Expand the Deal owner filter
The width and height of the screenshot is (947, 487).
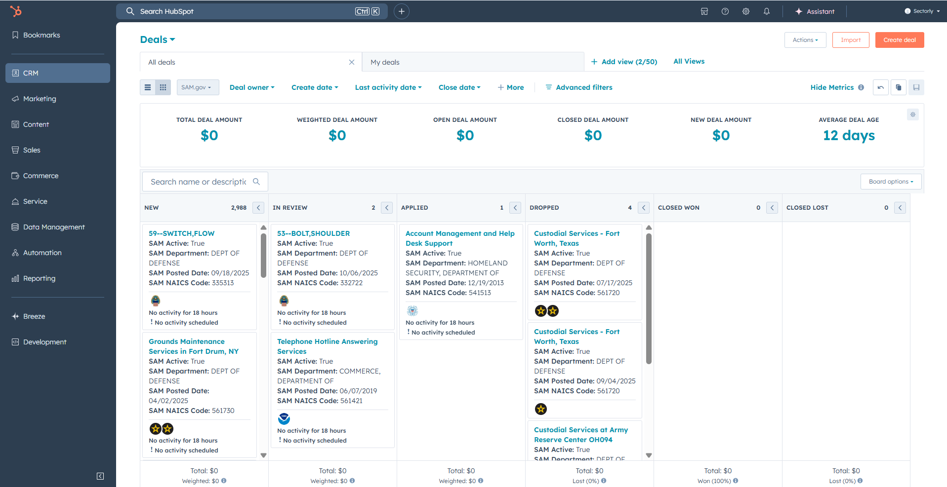click(x=252, y=87)
